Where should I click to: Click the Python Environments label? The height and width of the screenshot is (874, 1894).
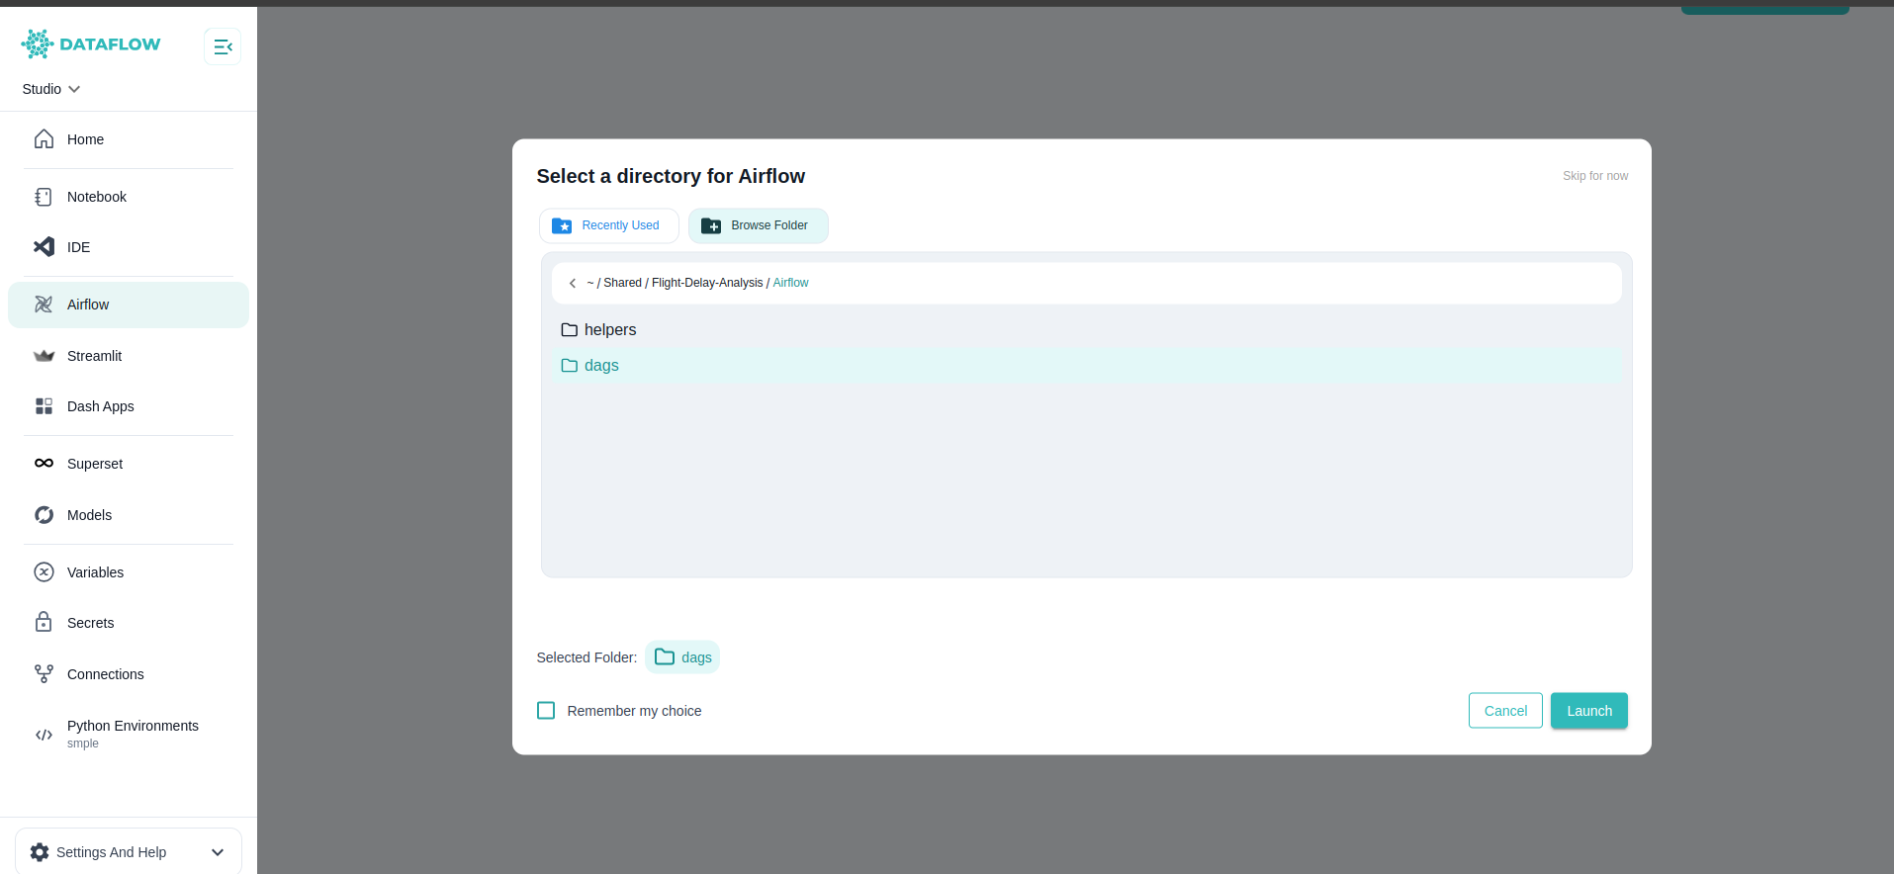click(x=133, y=726)
